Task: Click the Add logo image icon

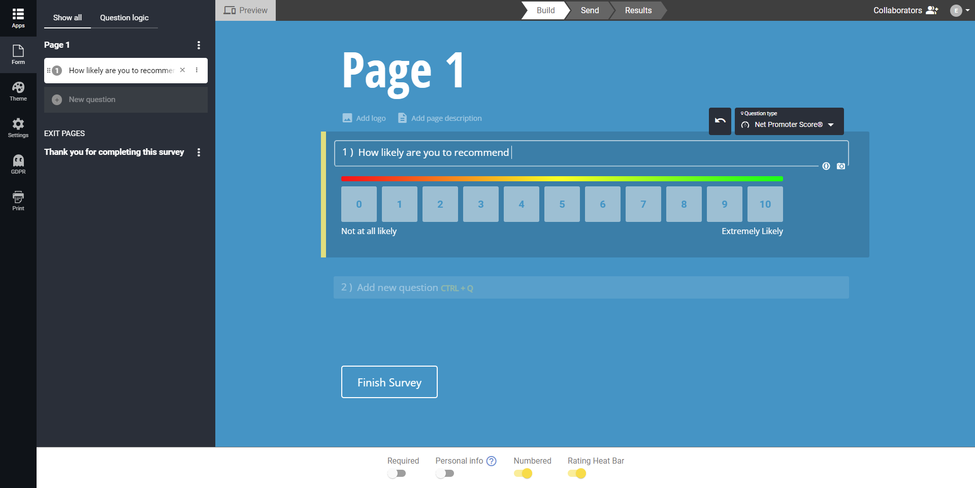Action: coord(347,118)
